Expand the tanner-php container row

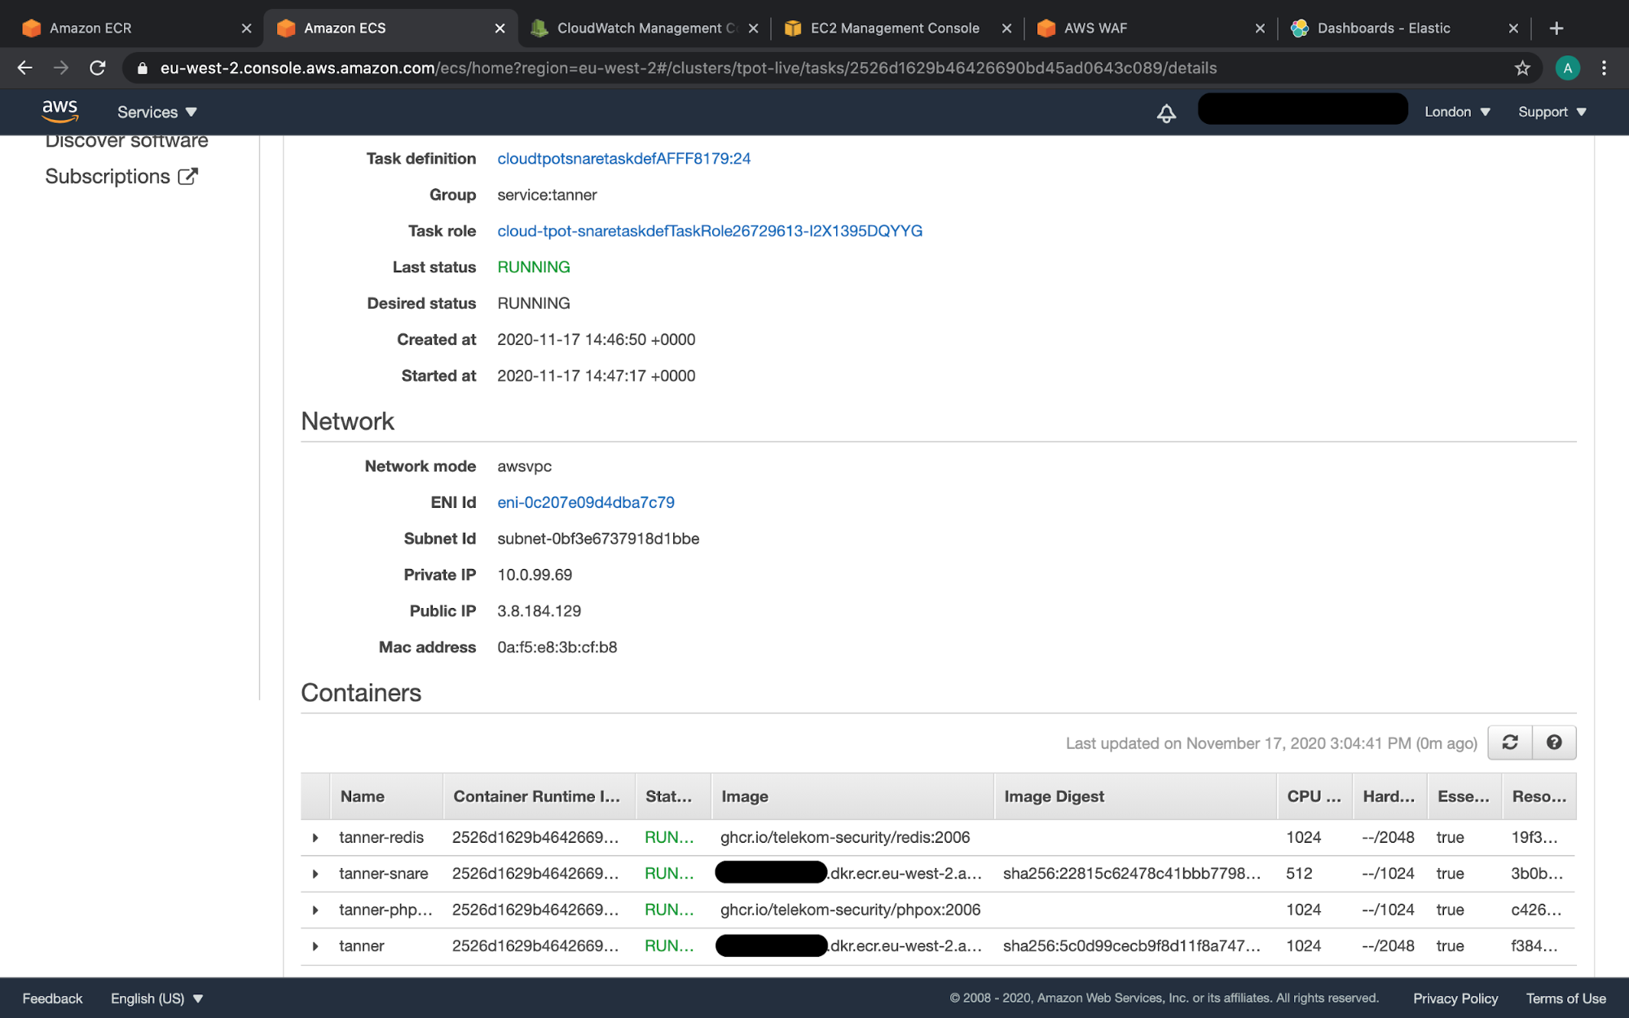pos(315,910)
